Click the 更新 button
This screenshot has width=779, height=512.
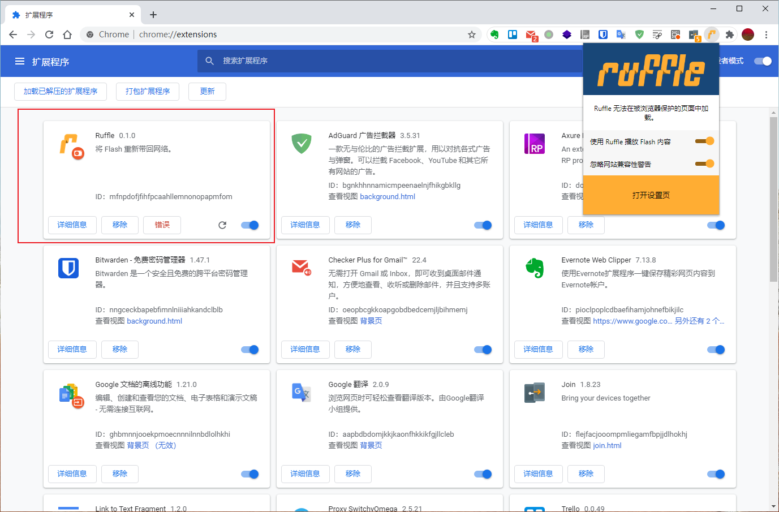207,91
